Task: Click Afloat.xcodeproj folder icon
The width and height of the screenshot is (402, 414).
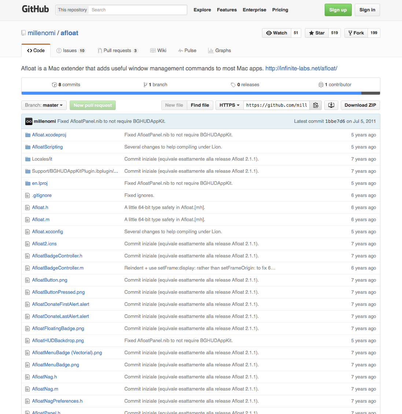Action: click(x=28, y=135)
